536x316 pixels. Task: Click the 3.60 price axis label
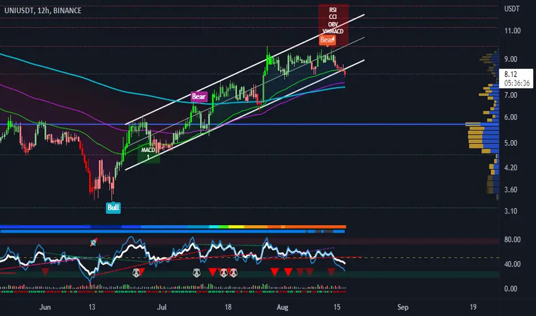click(x=510, y=190)
